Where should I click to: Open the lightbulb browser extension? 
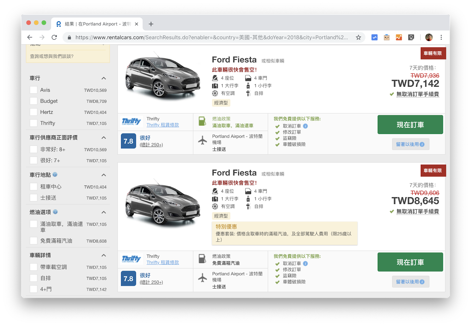click(411, 37)
